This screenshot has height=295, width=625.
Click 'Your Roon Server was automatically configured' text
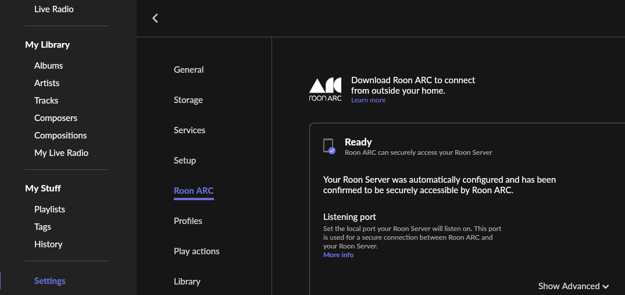coord(440,185)
